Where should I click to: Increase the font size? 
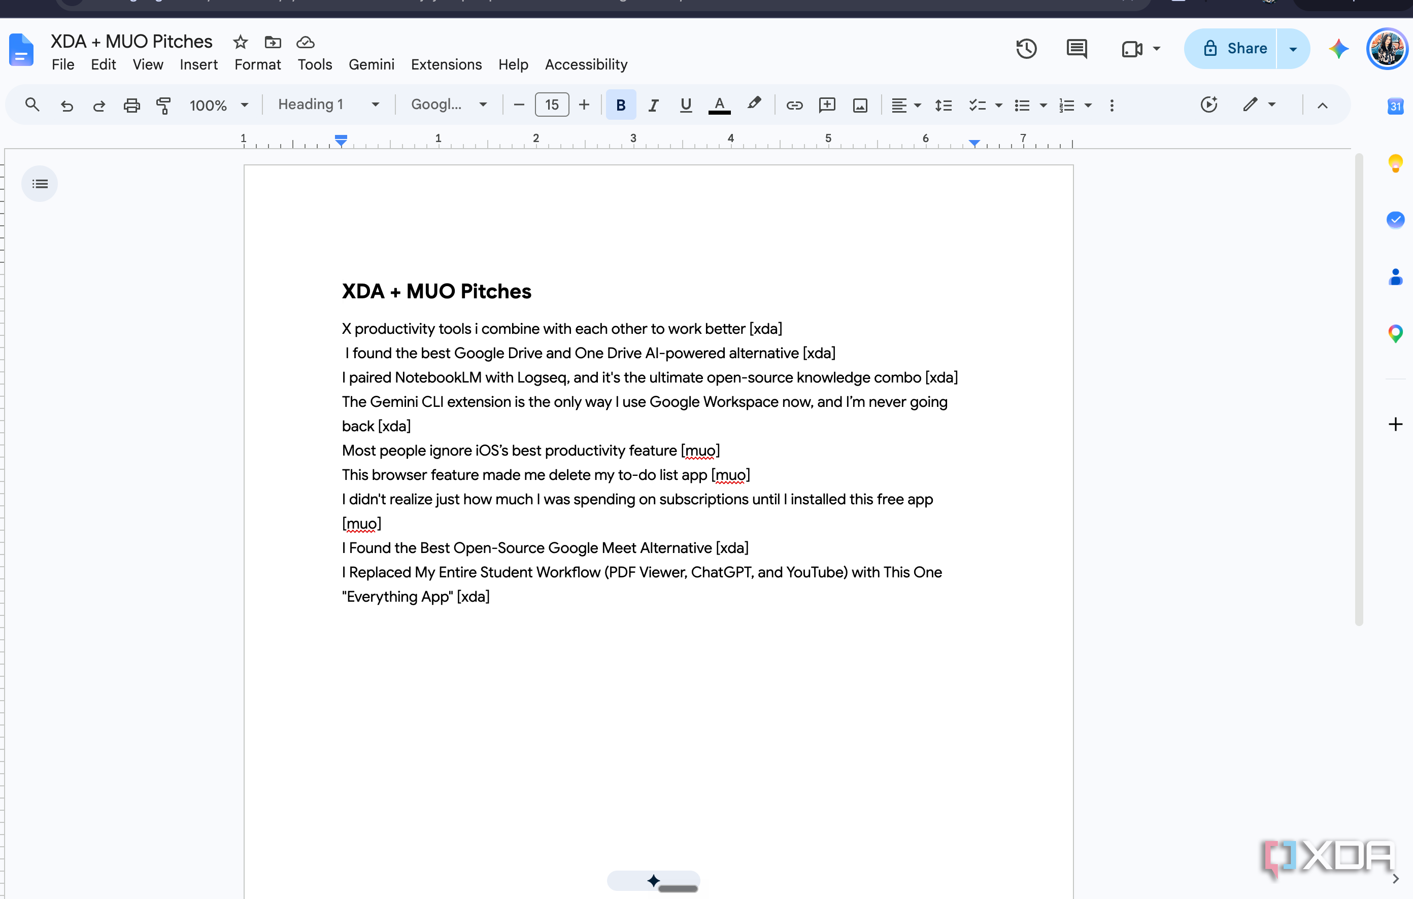pos(584,105)
